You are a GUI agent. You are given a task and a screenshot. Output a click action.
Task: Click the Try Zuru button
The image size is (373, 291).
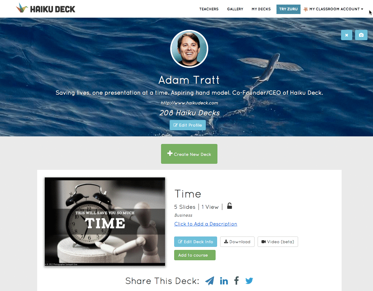click(288, 9)
